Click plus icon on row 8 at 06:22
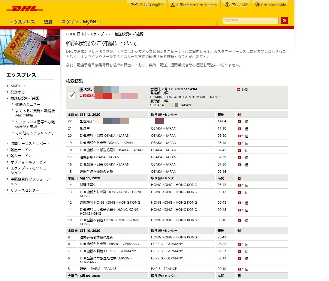This screenshot has height=281, width=329. click(x=239, y=244)
